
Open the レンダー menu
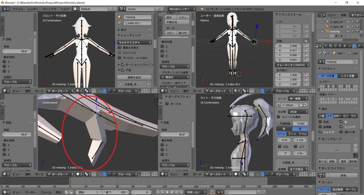coord(33,9)
